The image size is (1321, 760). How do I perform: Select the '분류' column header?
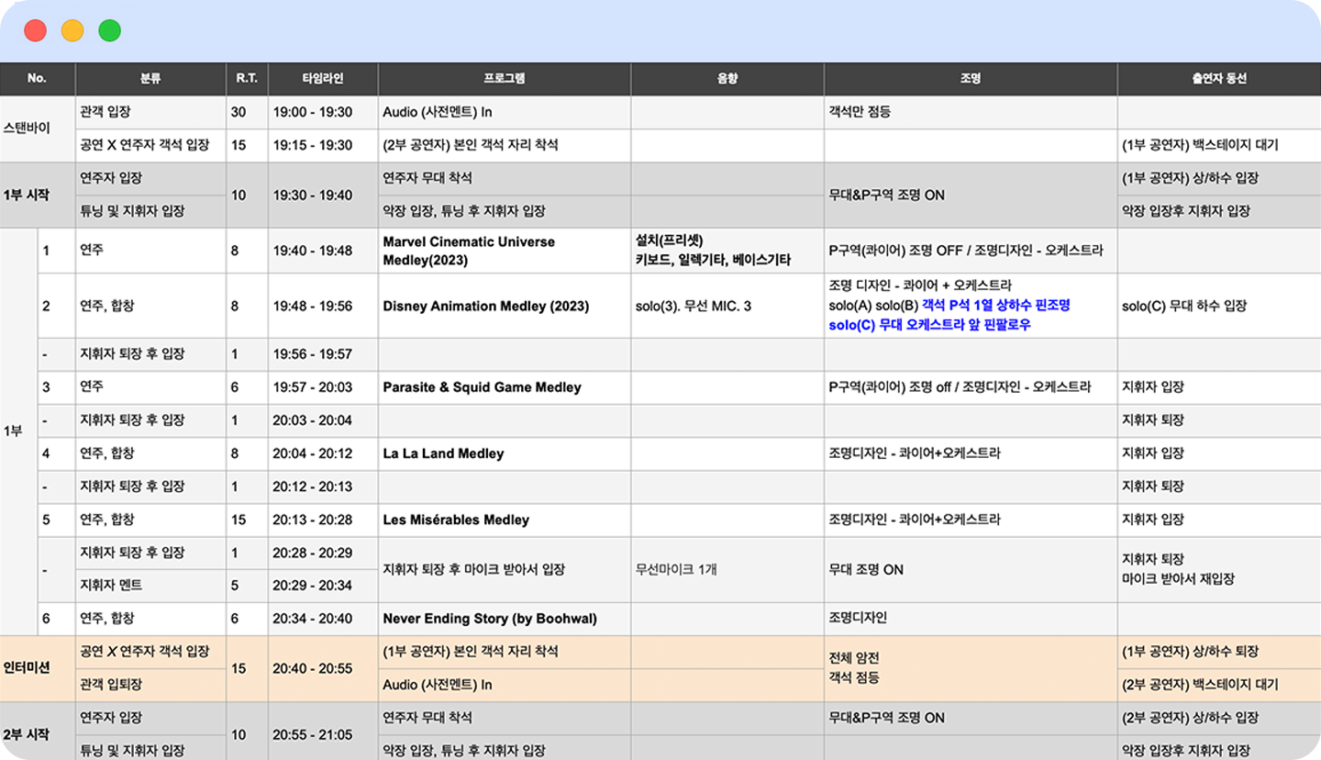[x=150, y=79]
